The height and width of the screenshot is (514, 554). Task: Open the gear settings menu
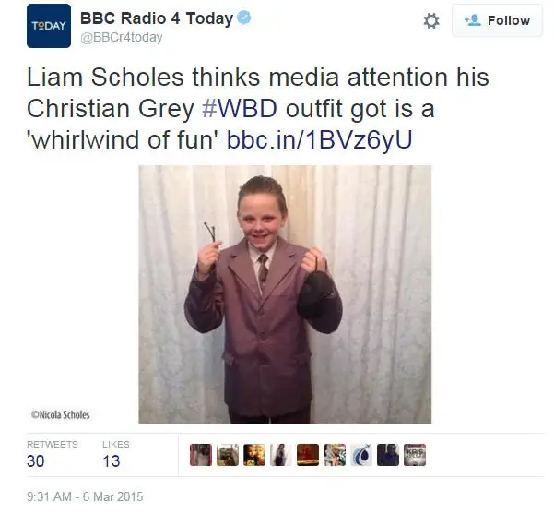coord(431,21)
